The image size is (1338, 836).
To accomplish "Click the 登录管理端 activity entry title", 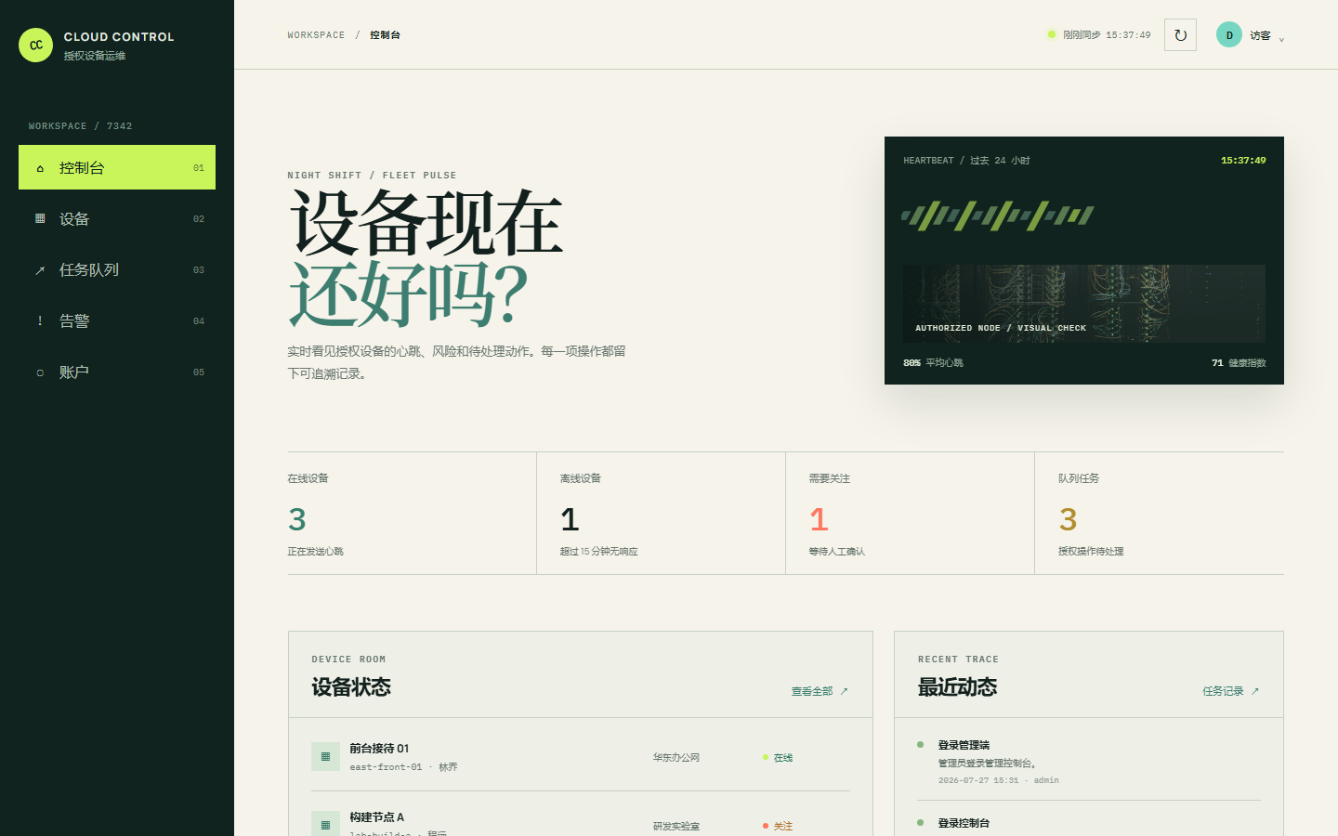I will point(964,745).
